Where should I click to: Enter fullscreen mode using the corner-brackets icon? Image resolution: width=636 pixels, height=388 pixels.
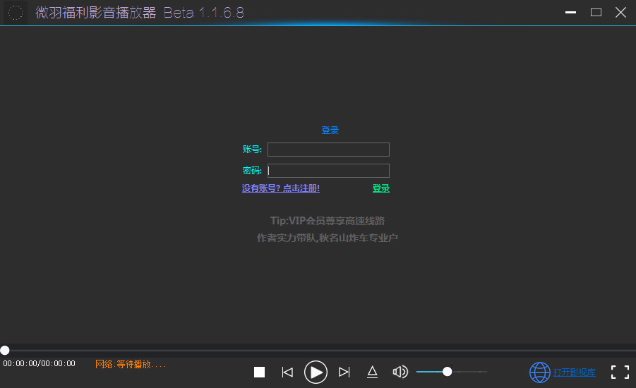tap(620, 372)
